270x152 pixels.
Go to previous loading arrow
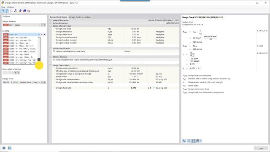[42, 35]
